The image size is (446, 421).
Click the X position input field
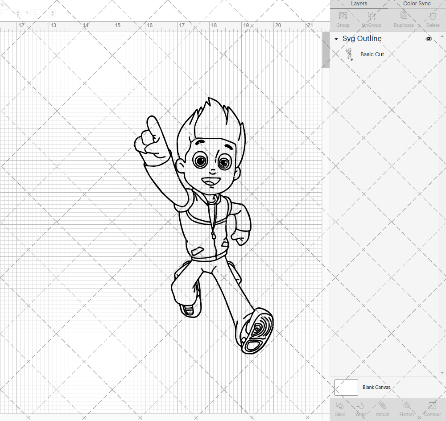tap(7, 13)
